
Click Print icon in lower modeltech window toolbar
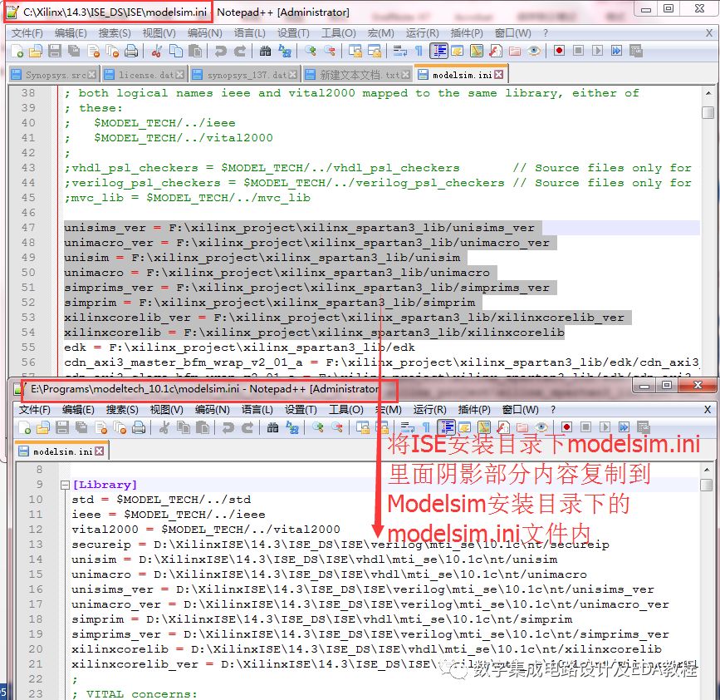[x=139, y=427]
